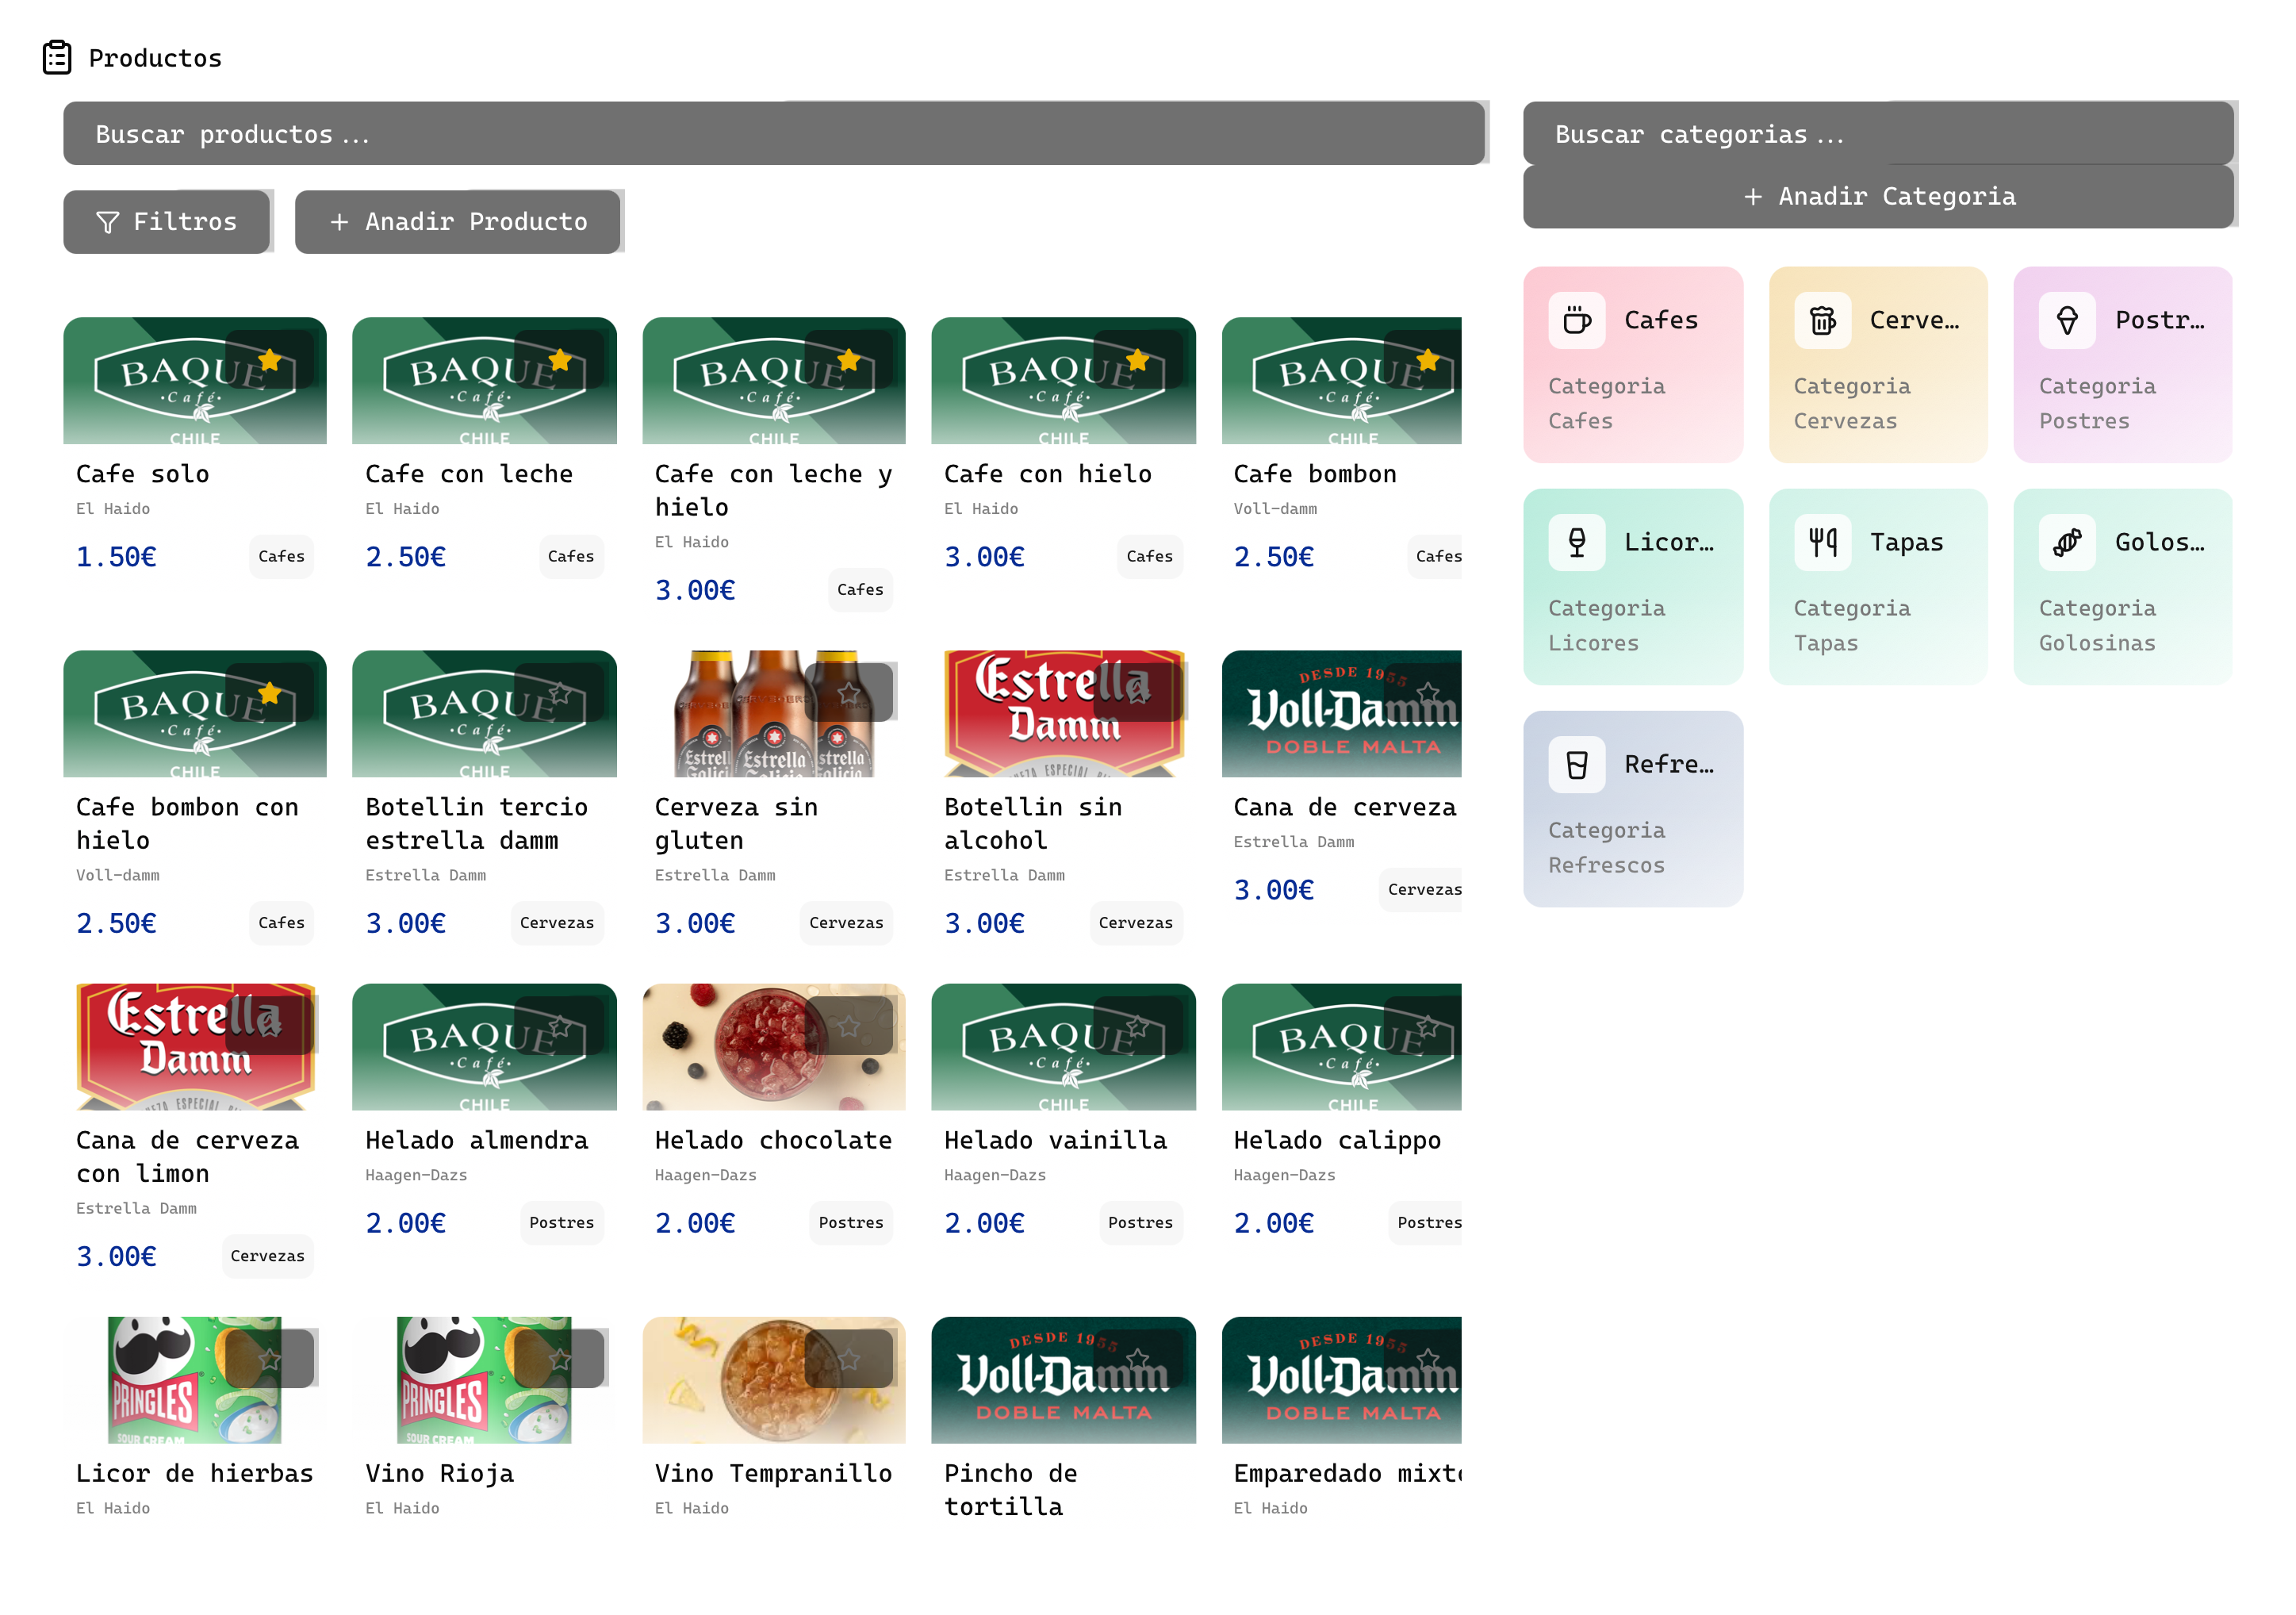Click the ice cream cone icon in Postres category
The height and width of the screenshot is (1615, 2296).
click(2067, 320)
